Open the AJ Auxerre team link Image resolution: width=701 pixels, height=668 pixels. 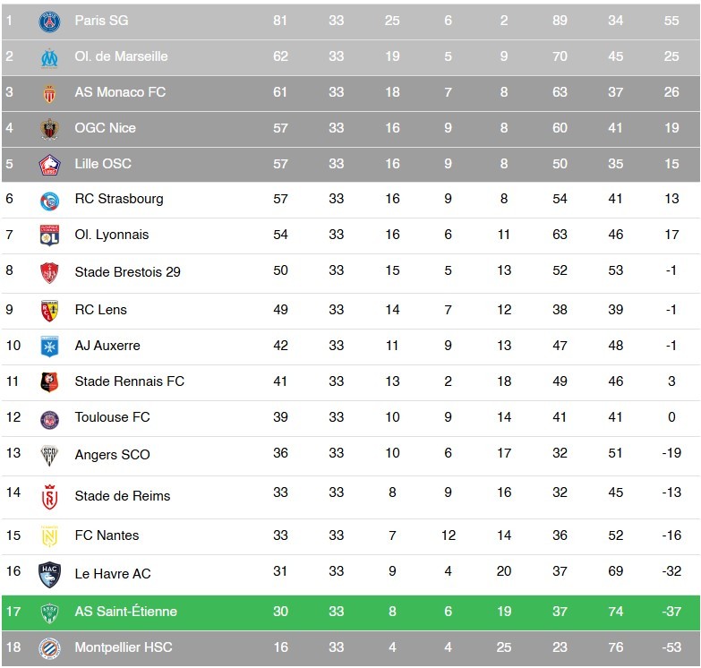pos(107,345)
